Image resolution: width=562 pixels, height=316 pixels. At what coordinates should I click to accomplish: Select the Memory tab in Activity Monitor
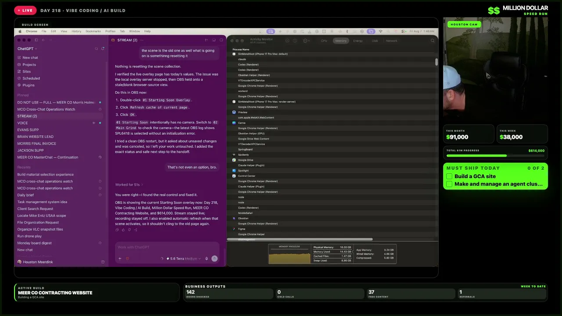click(x=341, y=41)
